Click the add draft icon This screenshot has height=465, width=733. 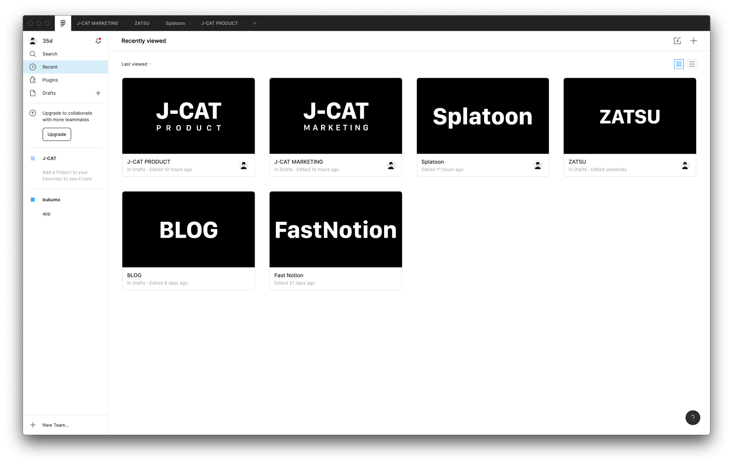(98, 93)
